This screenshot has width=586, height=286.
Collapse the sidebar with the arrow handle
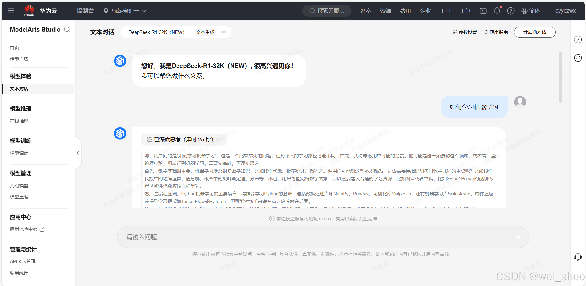tap(78, 153)
